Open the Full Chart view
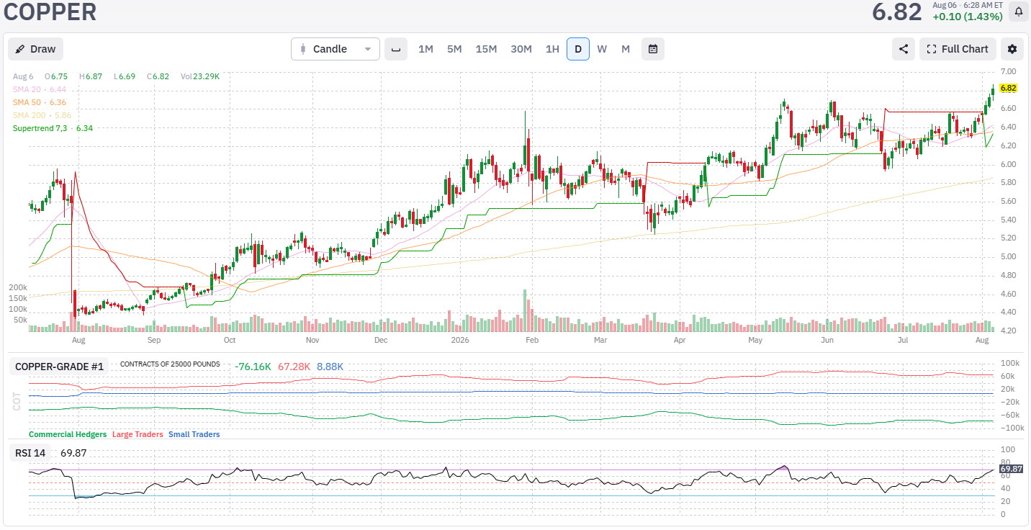This screenshot has width=1031, height=530. click(x=958, y=49)
